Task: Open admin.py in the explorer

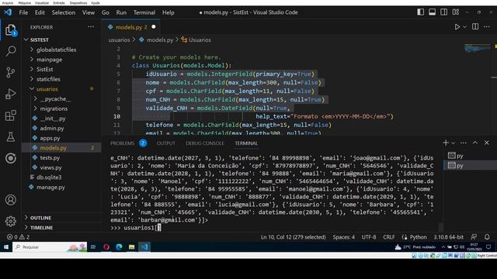Action: pyautogui.click(x=52, y=128)
